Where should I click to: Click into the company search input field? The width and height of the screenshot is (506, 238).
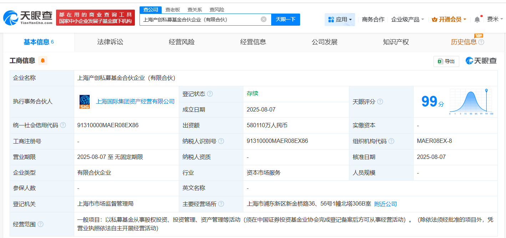click(x=200, y=20)
